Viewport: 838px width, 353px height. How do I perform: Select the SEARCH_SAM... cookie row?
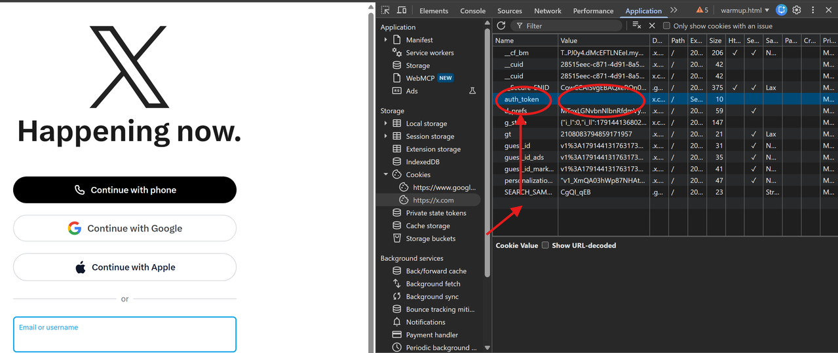pyautogui.click(x=665, y=192)
